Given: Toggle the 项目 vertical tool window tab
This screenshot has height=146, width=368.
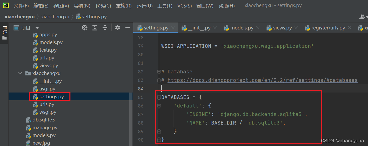Looking at the screenshot, I should 4,33.
